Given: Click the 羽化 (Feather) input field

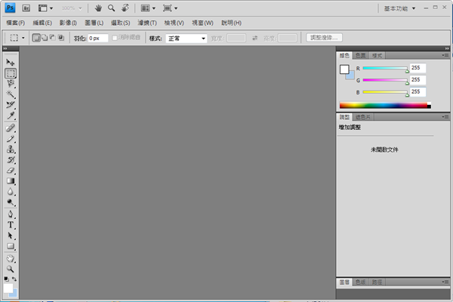Looking at the screenshot, I should tap(98, 38).
